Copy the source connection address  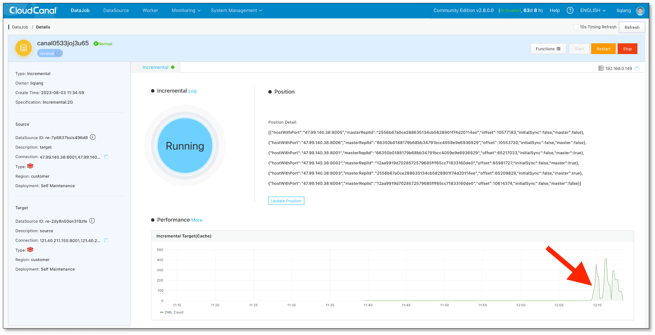[x=106, y=156]
